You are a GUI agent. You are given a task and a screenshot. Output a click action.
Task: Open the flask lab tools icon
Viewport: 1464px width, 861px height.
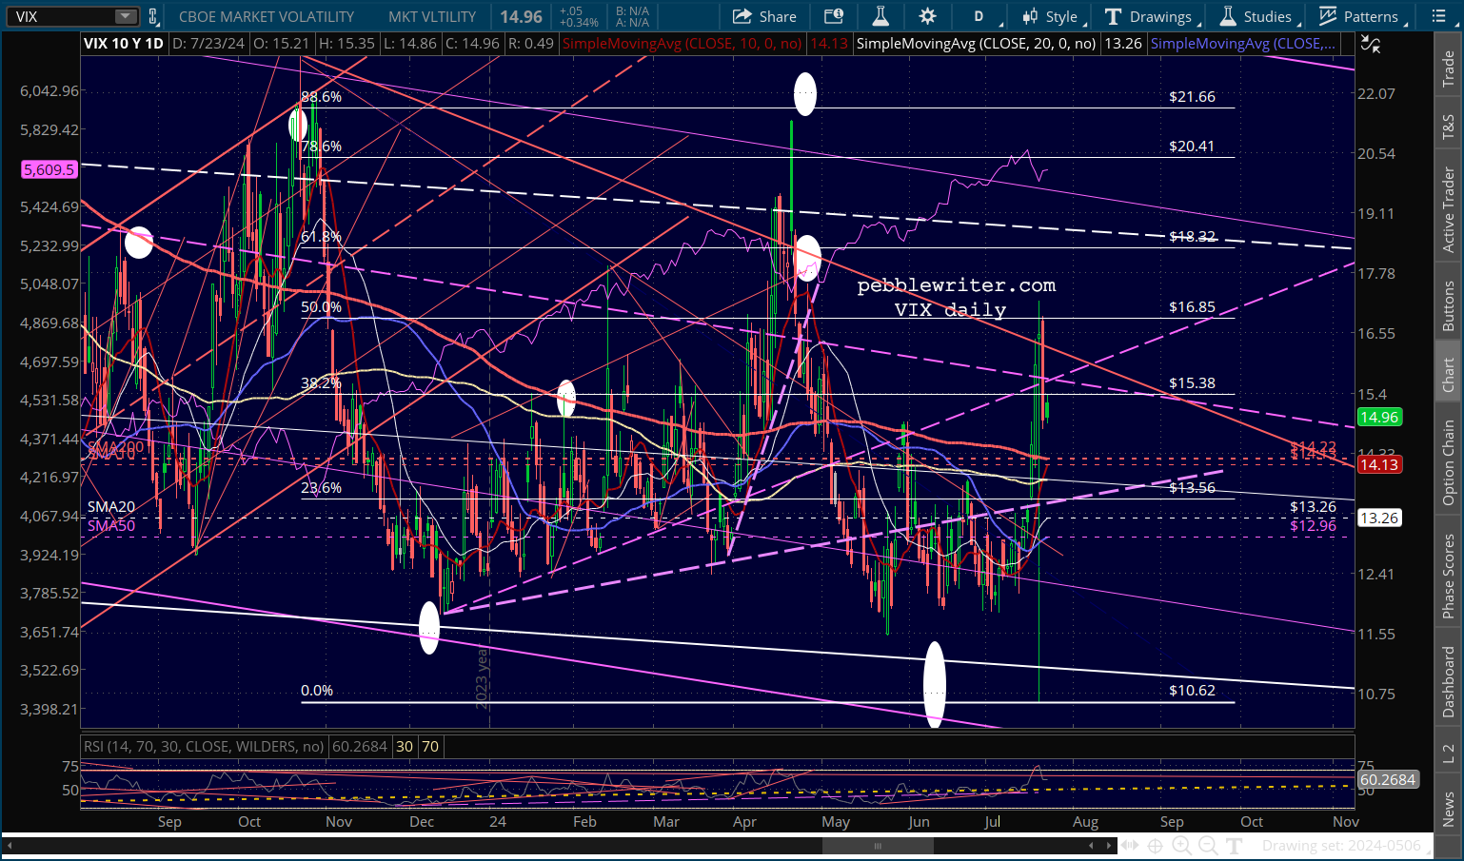click(880, 16)
